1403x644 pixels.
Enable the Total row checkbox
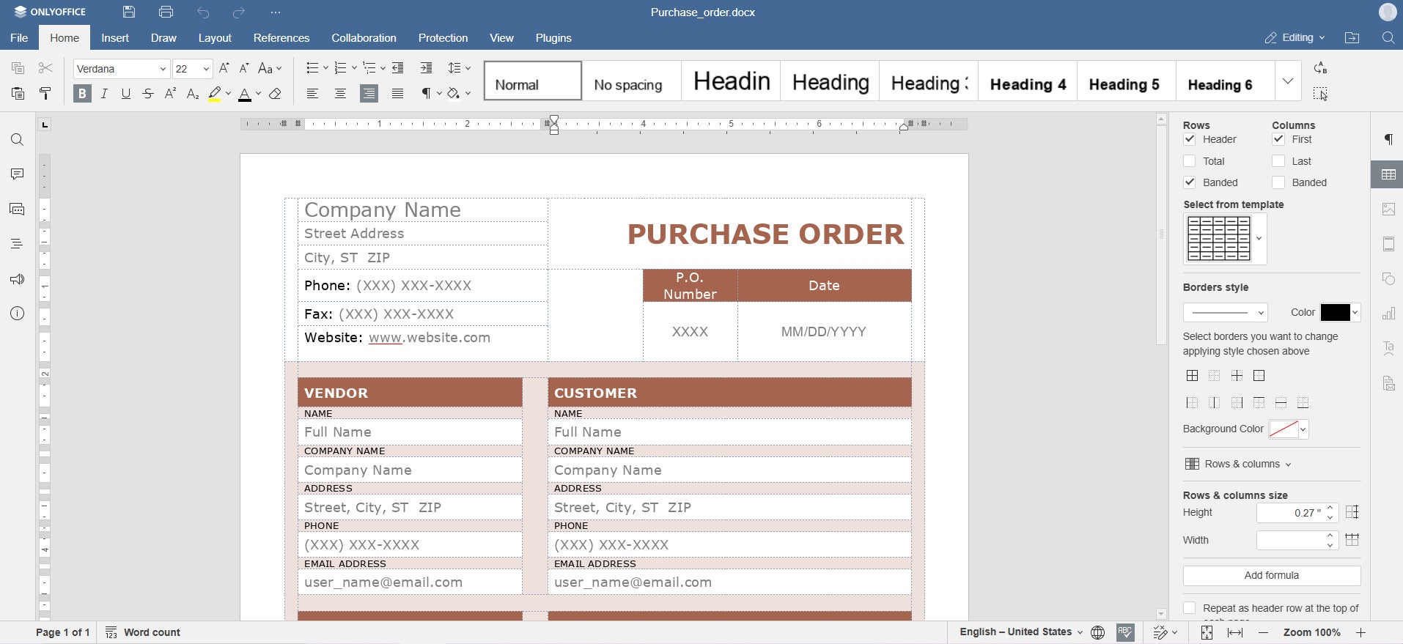(x=1190, y=161)
